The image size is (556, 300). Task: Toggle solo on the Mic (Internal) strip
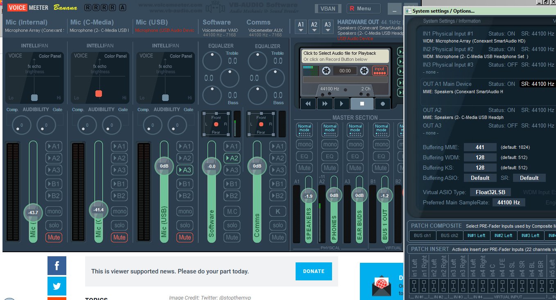click(x=54, y=225)
